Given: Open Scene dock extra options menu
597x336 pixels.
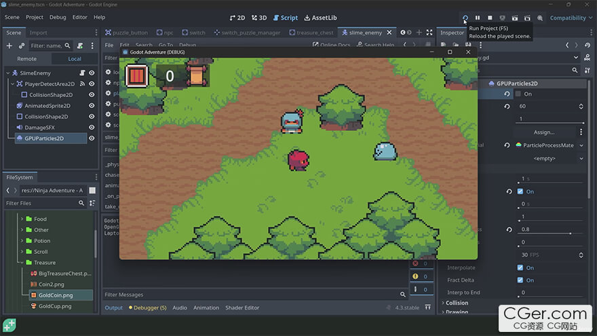Looking at the screenshot, I should pyautogui.click(x=92, y=45).
